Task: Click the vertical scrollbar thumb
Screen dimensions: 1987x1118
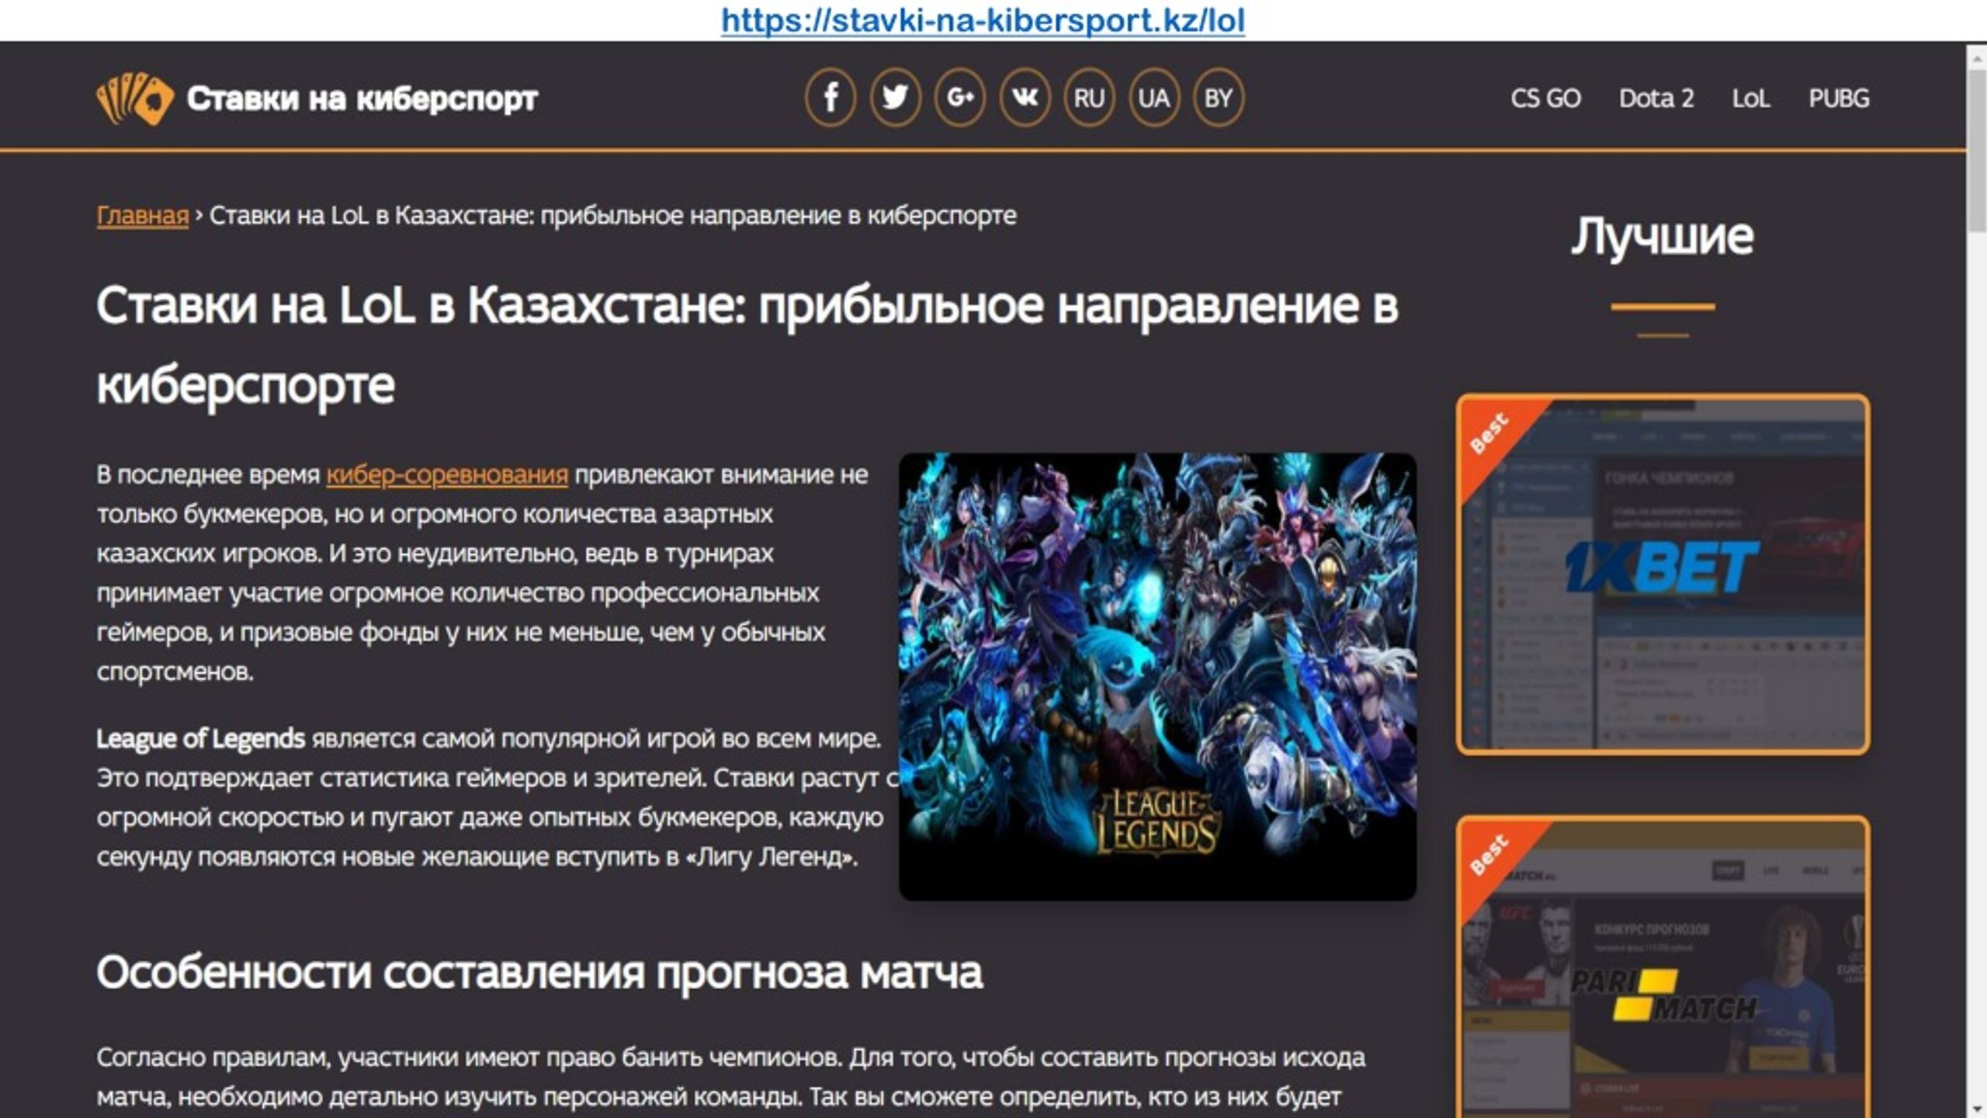Action: point(1977,151)
